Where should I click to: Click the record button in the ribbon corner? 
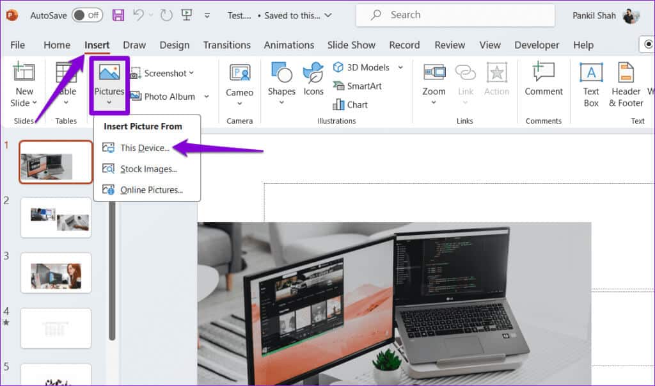[647, 44]
